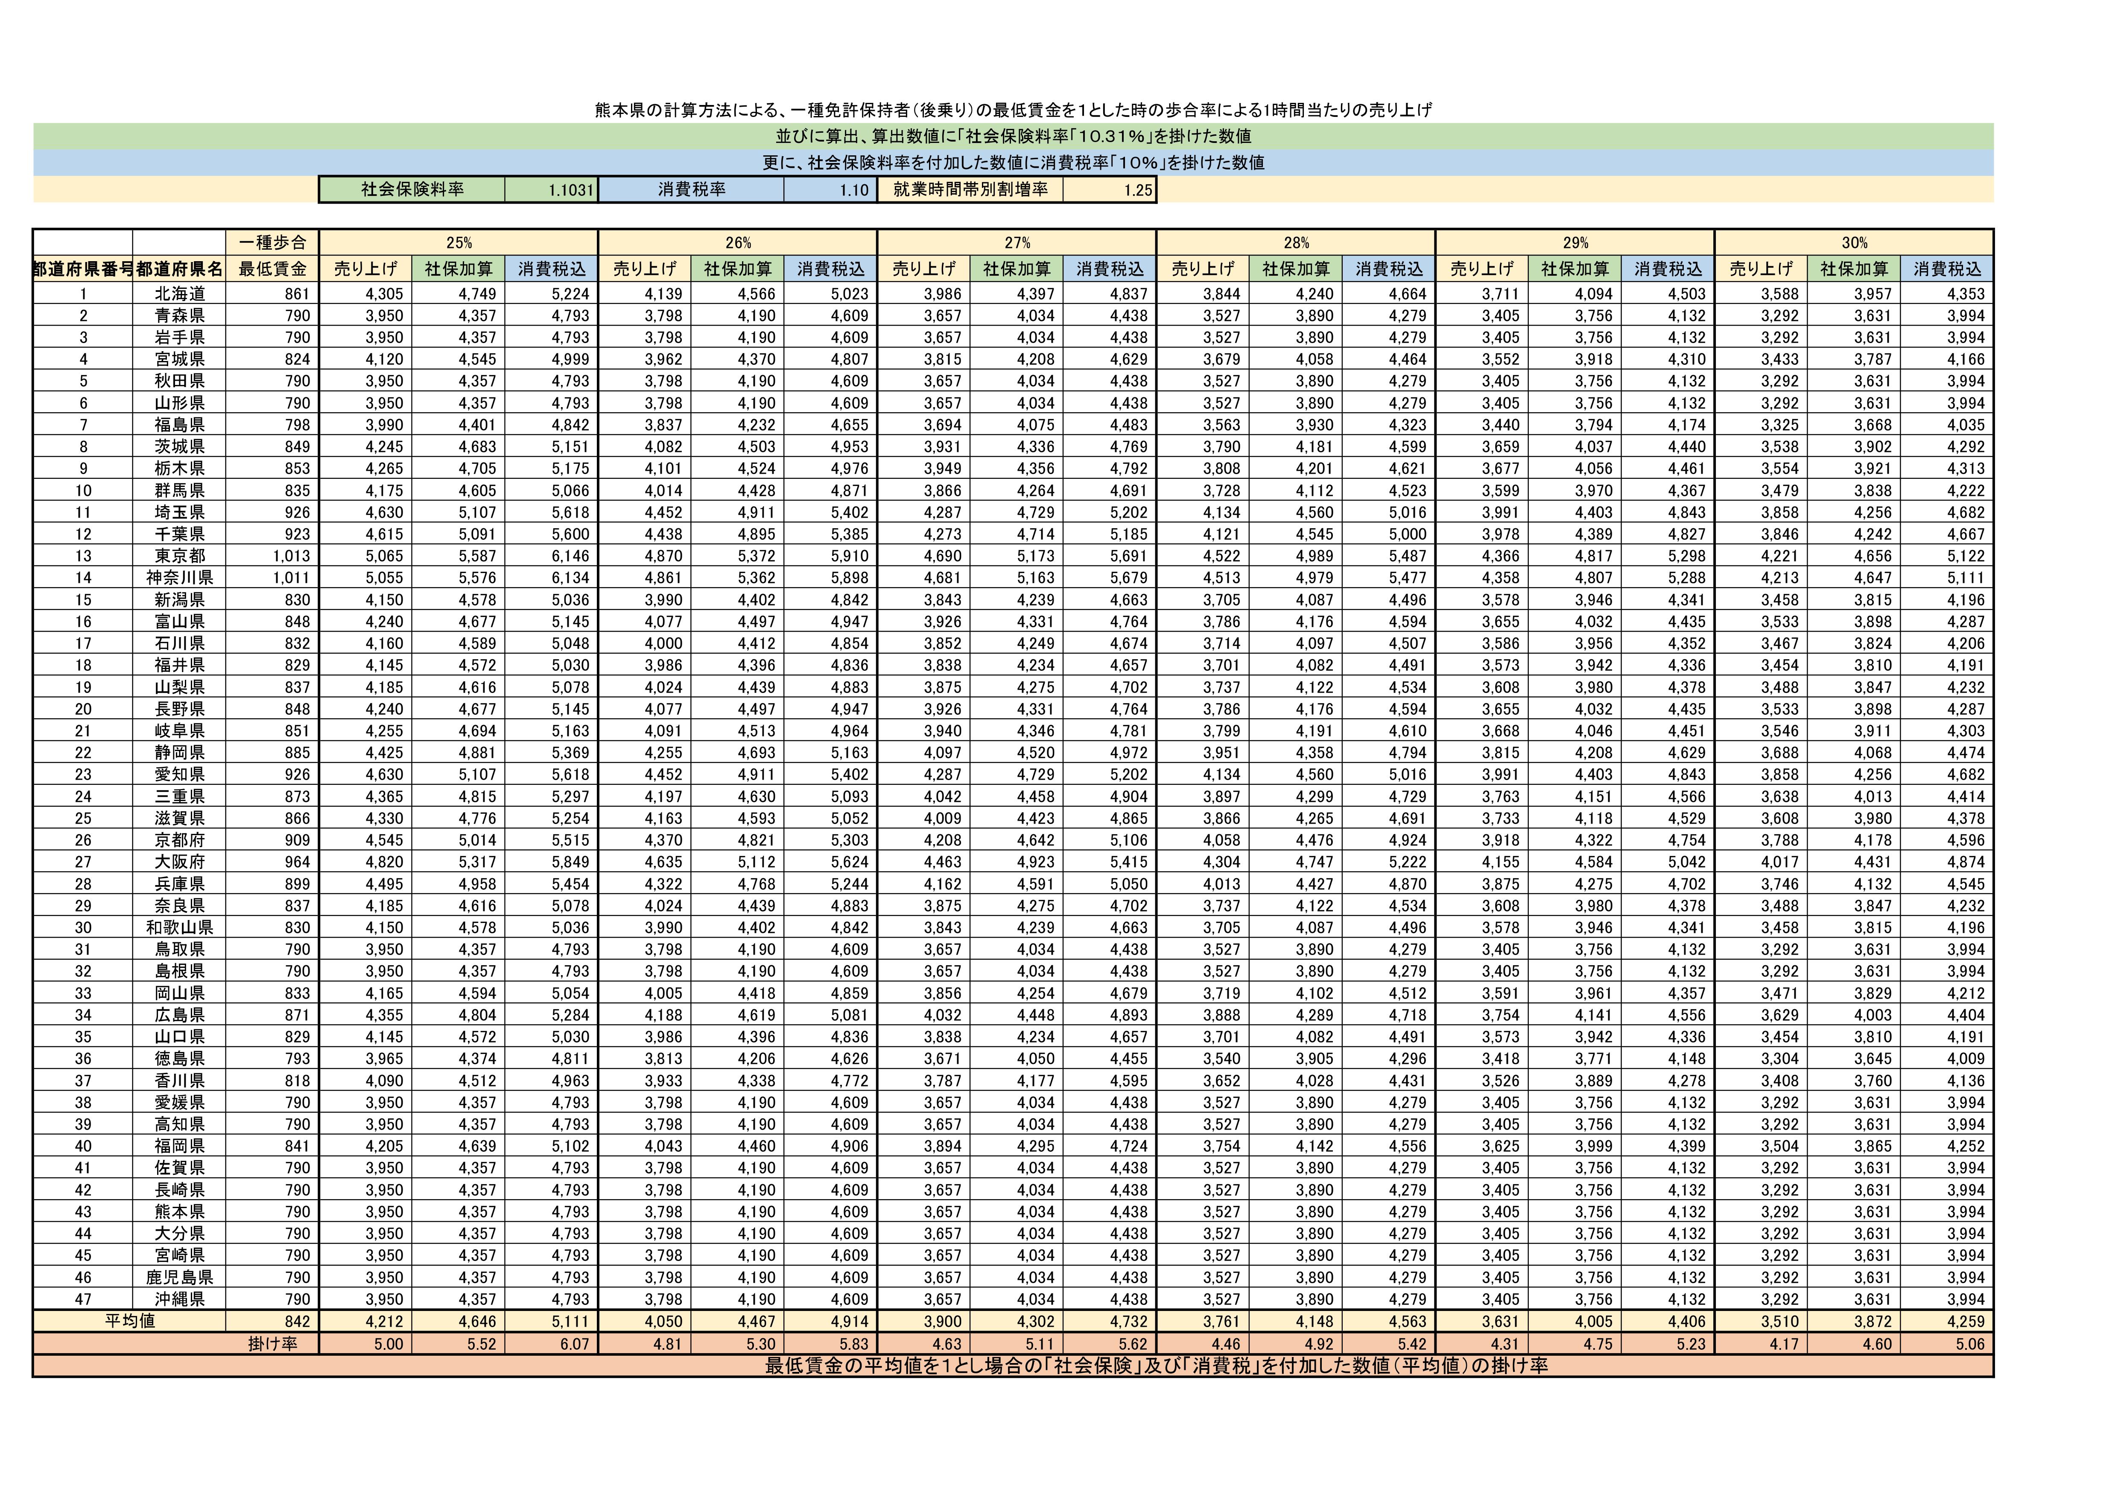Click the 社会保険料率 value cell 1.1031
This screenshot has height=1497, width=2118.
coord(552,190)
